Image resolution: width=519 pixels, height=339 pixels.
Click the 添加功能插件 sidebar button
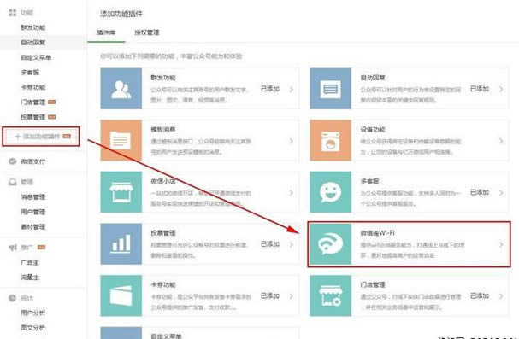coord(41,137)
